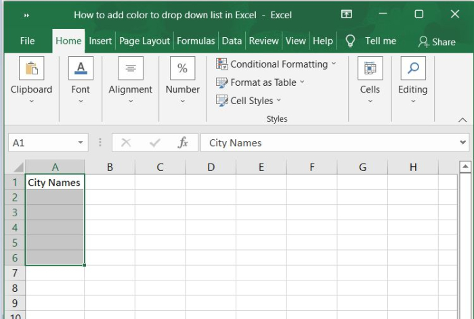Viewport: 474px width, 319px height.
Task: Switch to the Review tab
Action: point(263,41)
